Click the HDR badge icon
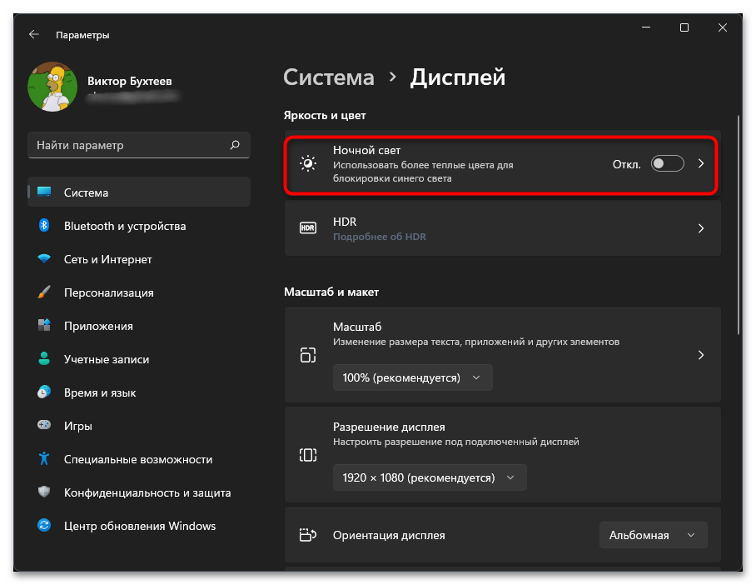 click(x=308, y=228)
